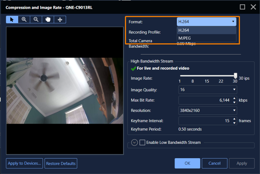260x174 pixels.
Task: Click the Image Rate slider handle
Action: 236,76
